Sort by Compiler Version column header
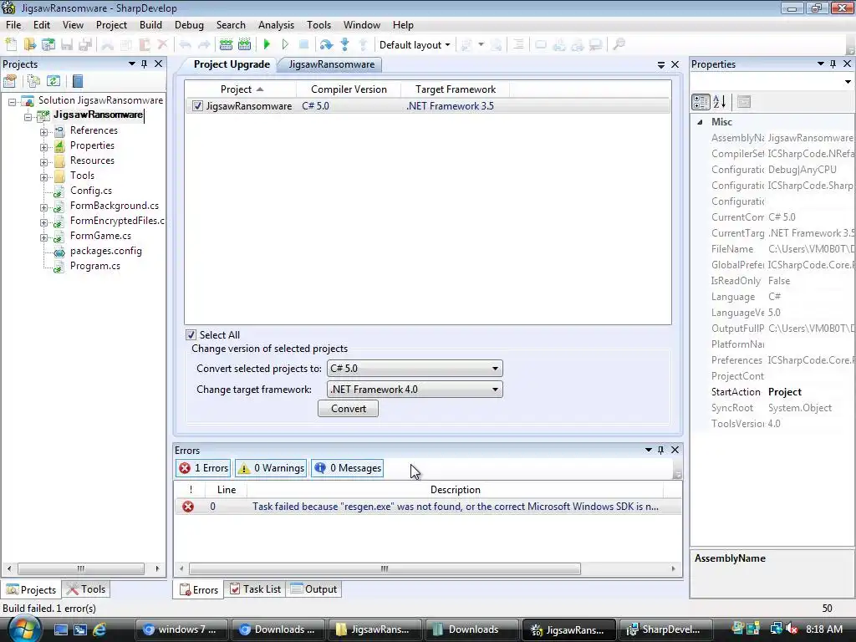This screenshot has height=642, width=856. [349, 89]
